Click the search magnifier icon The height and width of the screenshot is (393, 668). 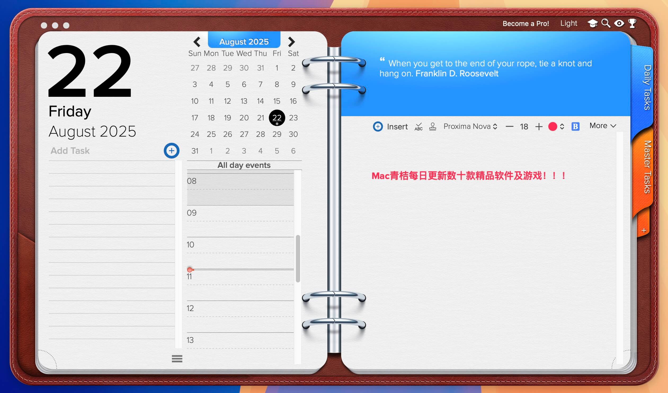(x=607, y=23)
